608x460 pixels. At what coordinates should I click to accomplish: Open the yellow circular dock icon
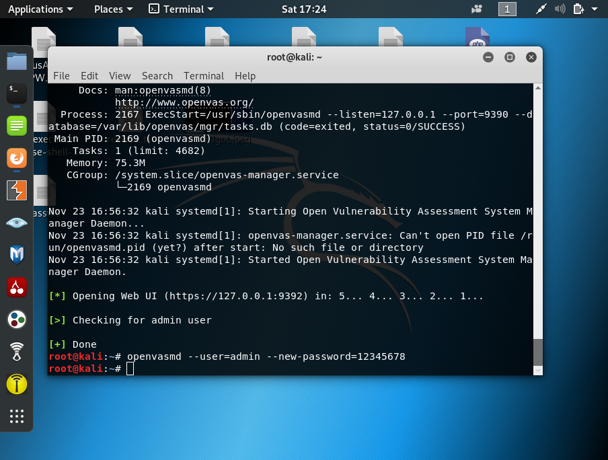[x=17, y=384]
